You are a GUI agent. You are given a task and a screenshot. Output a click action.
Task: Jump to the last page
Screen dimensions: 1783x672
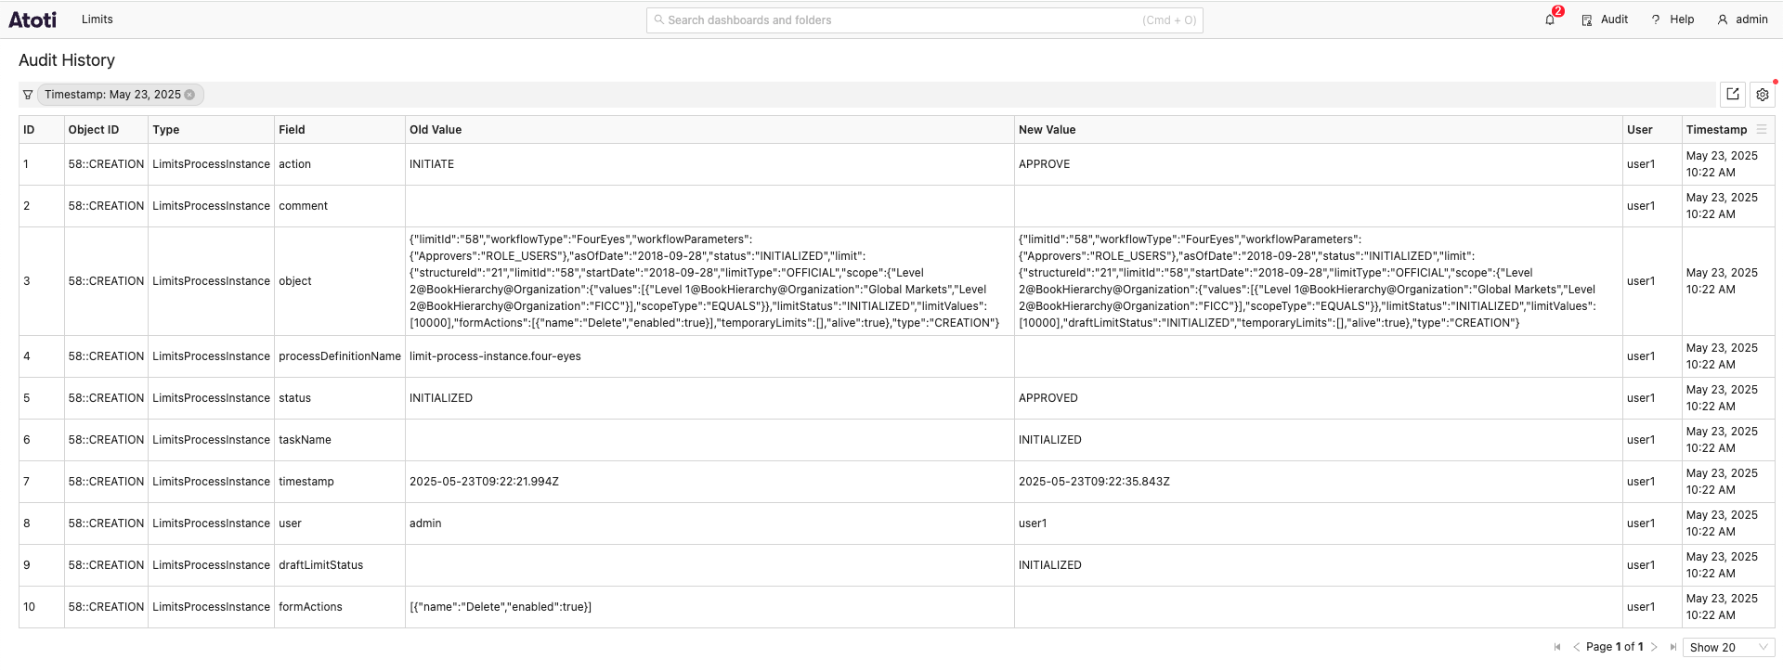1672,647
